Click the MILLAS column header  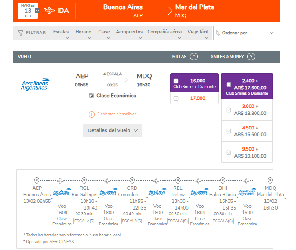[179, 57]
